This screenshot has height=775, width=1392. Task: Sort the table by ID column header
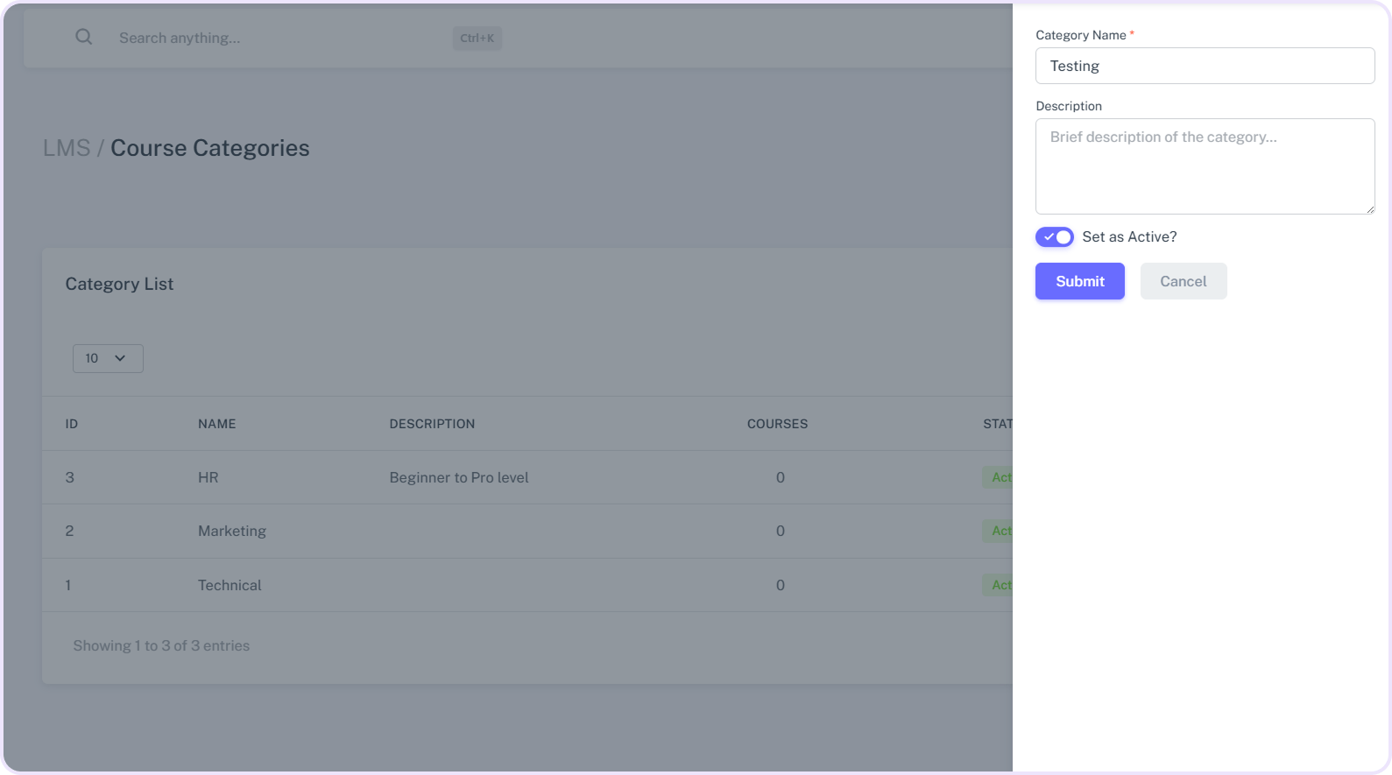72,424
